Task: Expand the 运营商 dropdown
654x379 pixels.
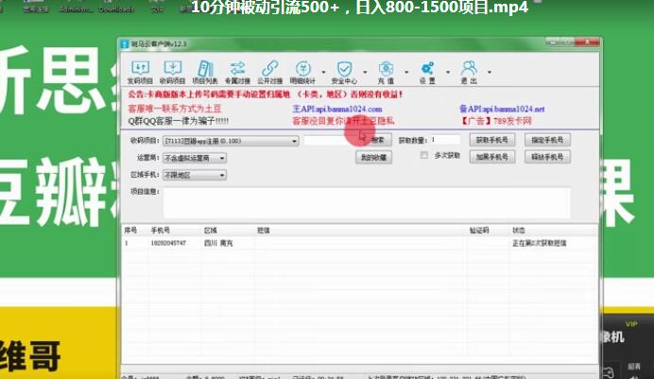Action: (x=222, y=158)
